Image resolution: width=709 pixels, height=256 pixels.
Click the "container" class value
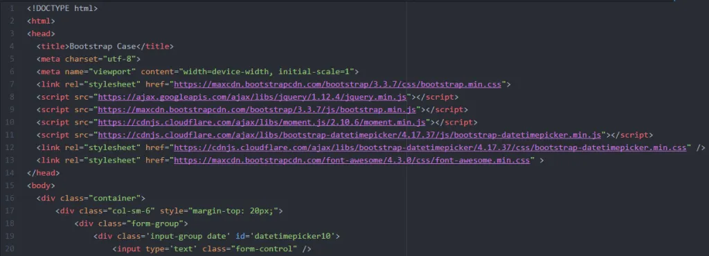[114, 198]
